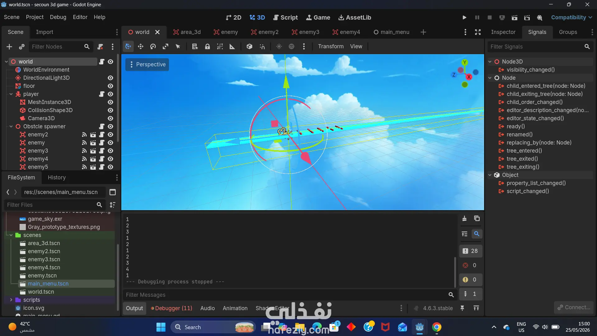Open the Debug menu

point(58,17)
